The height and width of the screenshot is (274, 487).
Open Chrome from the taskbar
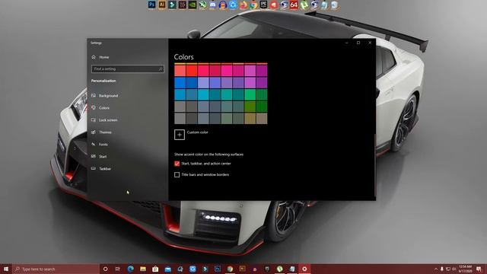coord(230,269)
